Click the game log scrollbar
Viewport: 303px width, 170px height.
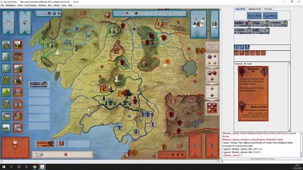[301, 145]
